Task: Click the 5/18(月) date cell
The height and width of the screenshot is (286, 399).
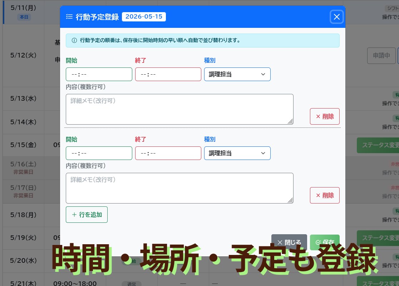Action: tap(23, 215)
